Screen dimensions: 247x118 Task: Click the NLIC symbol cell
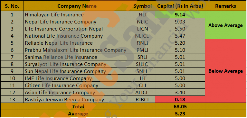(143, 22)
